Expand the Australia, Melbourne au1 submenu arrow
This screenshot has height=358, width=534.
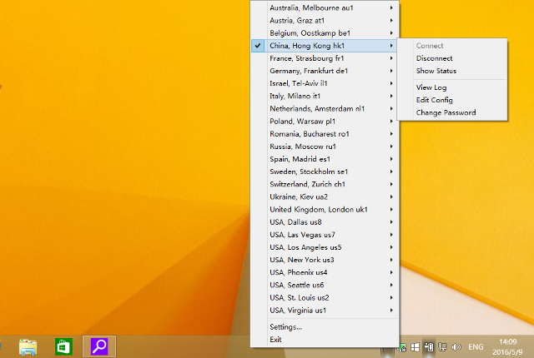tap(391, 7)
